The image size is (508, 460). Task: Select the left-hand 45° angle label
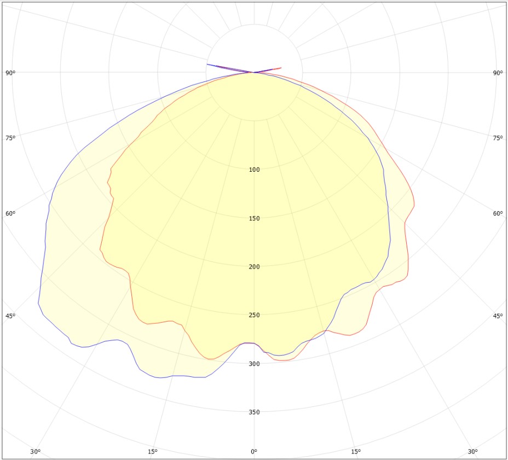click(10, 316)
